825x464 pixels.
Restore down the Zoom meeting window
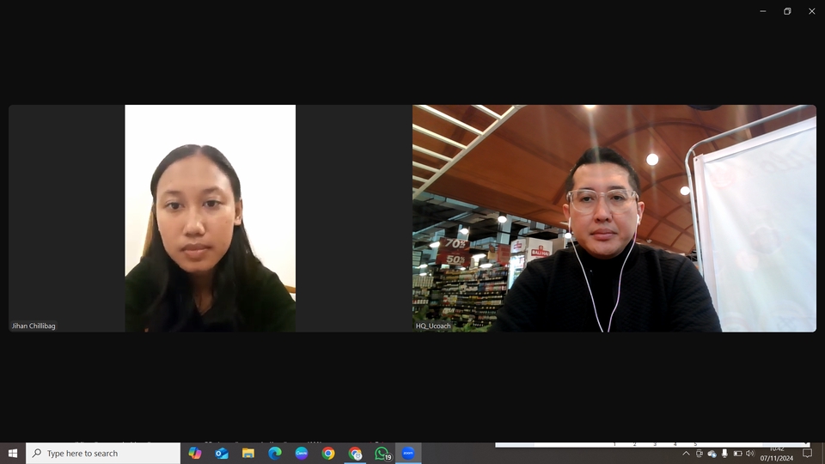787,11
